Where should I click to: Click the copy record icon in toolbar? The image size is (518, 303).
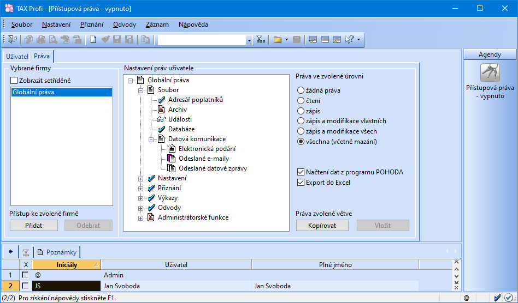click(x=145, y=40)
